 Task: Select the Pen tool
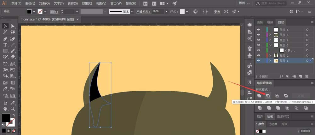click(5, 38)
